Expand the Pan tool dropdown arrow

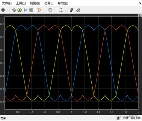[55, 10]
